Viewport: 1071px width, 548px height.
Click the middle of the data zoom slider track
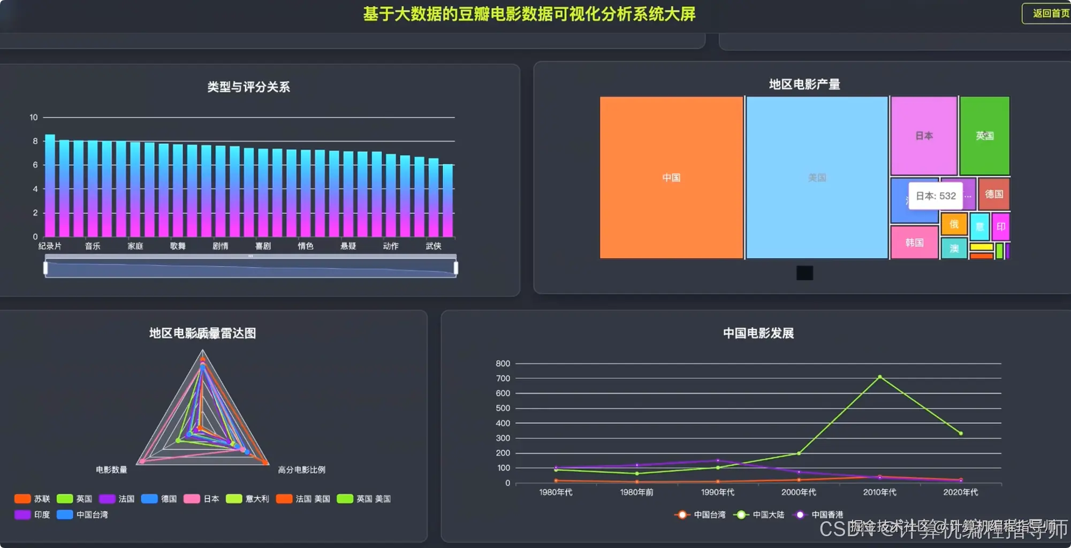click(250, 268)
